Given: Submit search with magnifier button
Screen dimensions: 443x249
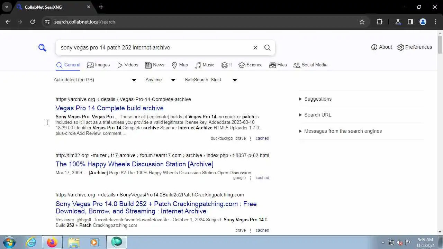Looking at the screenshot, I should (268, 48).
